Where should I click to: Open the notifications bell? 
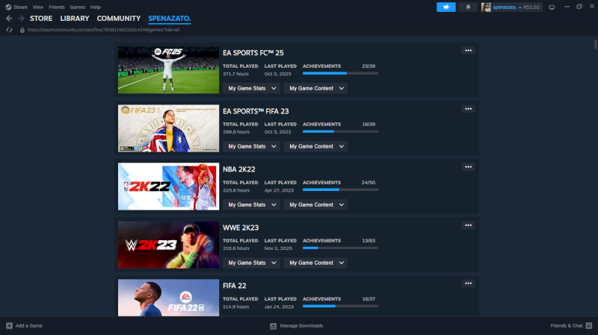click(x=468, y=7)
